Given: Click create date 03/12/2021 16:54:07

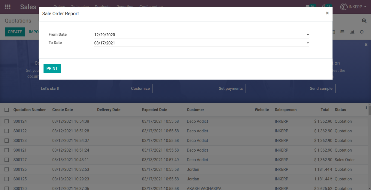Looking at the screenshot, I should tap(71, 141).
